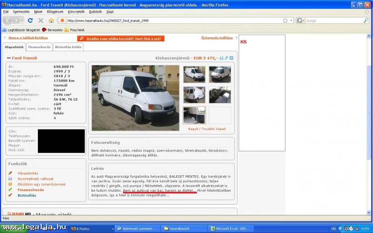373x233 pixels.
Task: Open the search engine selector dropdown
Action: tap(300, 20)
